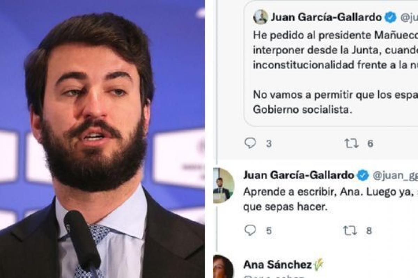418x278 pixels.
Task: Click Juan García-Gallardo's name above 'Aprende a escribir'
Action: click(x=299, y=175)
